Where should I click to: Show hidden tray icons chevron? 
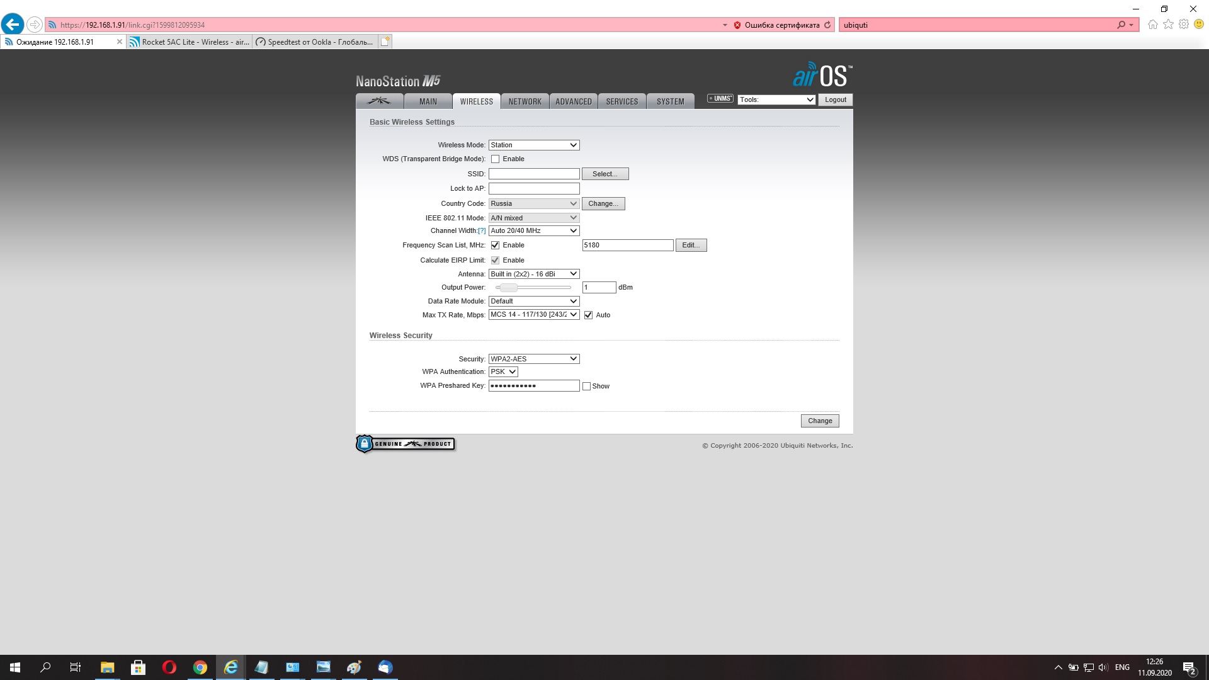(x=1058, y=667)
